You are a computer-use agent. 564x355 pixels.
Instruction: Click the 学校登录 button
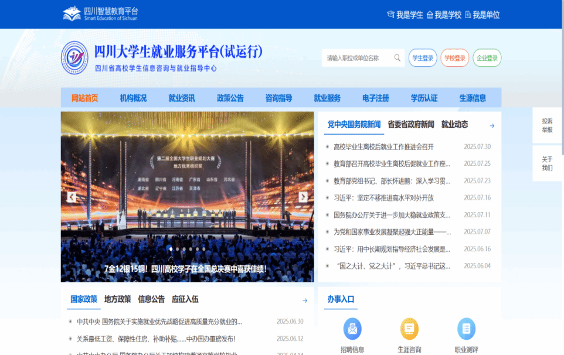pos(454,58)
